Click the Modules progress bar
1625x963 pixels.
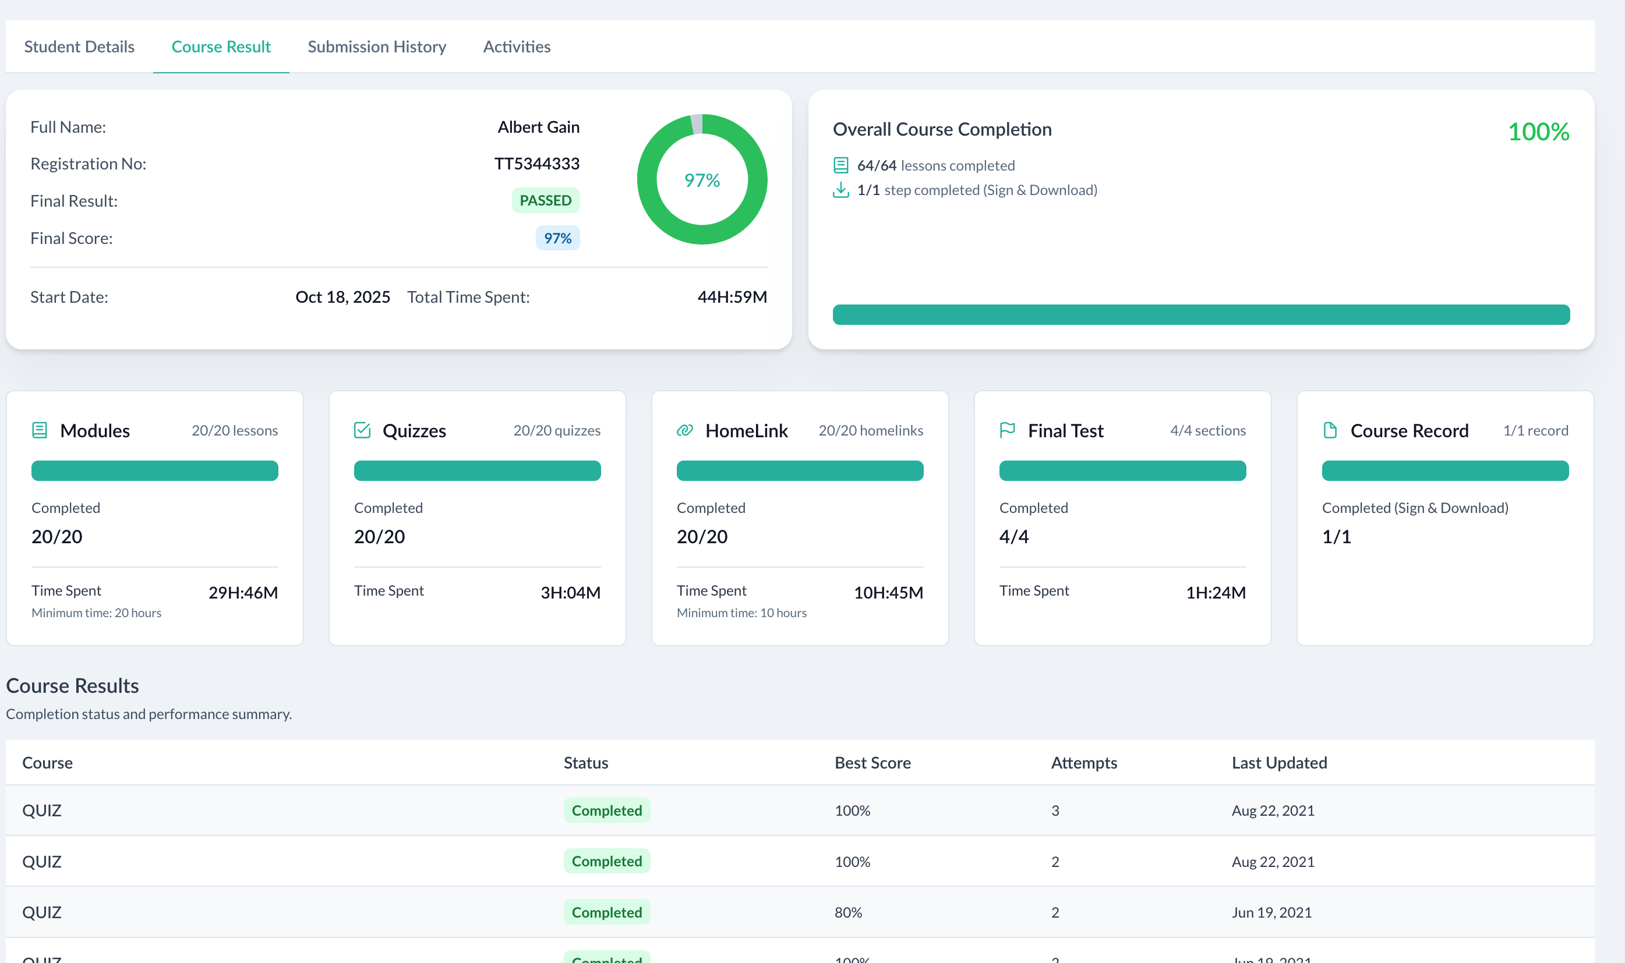click(154, 470)
